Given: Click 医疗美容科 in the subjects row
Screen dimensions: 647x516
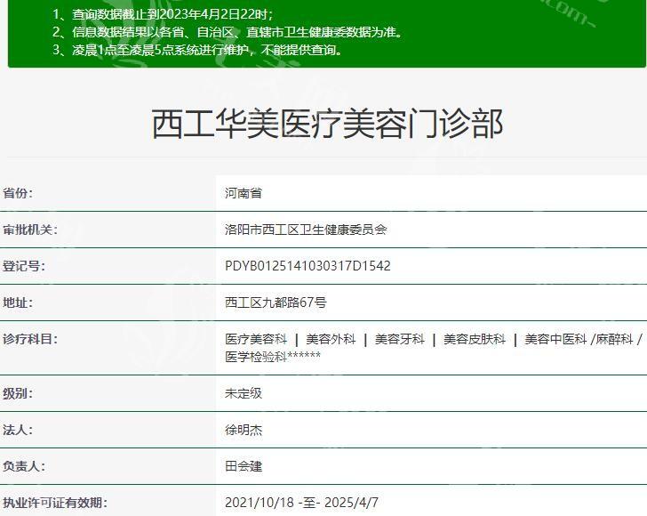Looking at the screenshot, I should pos(256,339).
